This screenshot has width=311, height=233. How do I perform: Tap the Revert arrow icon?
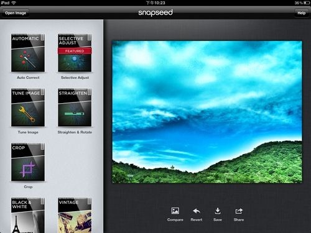(197, 211)
